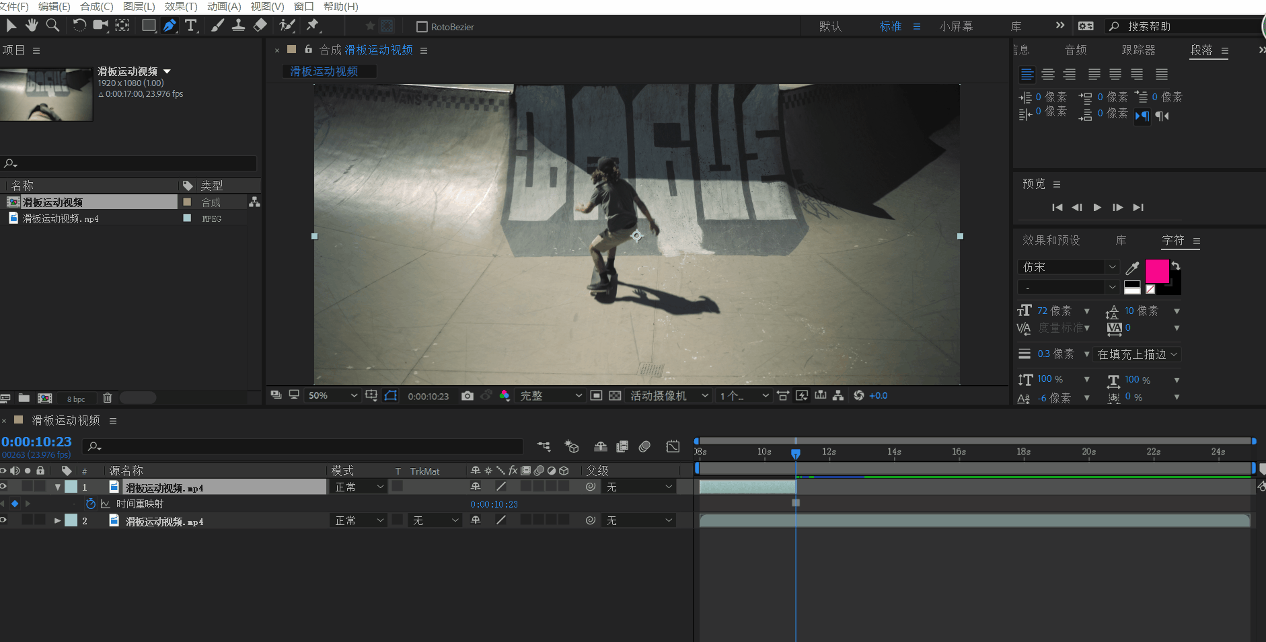Switch to the 小屏幕 workspace

tap(956, 26)
